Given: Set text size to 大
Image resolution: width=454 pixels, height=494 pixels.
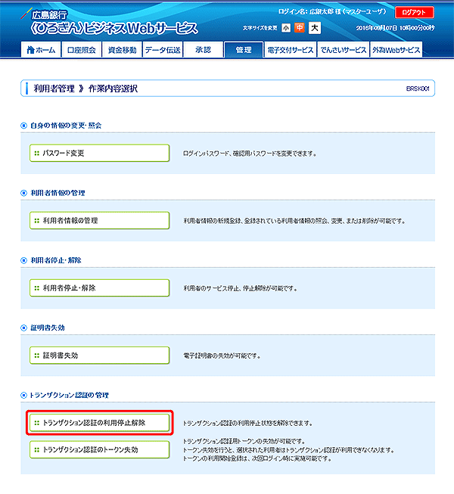Looking at the screenshot, I should [x=315, y=28].
